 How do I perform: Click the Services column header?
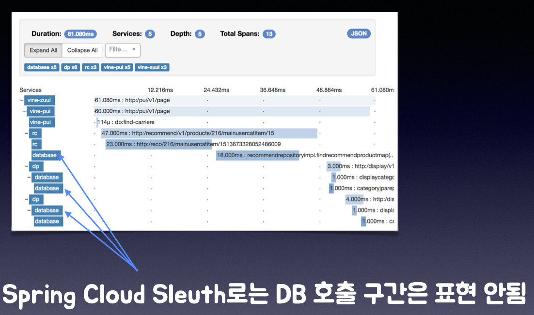tap(31, 90)
